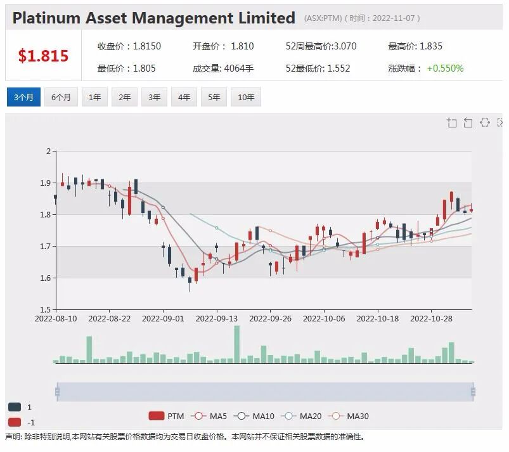Click the 2022-10-06 date axis label

324,318
